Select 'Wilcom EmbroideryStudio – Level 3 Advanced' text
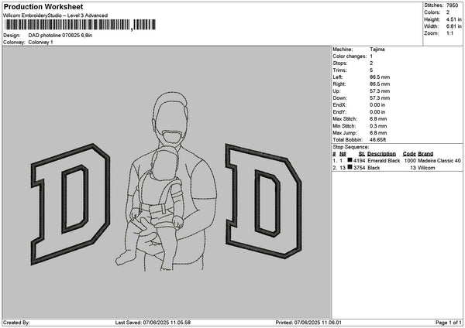Viewport: 465px width, 328px height. coord(56,15)
